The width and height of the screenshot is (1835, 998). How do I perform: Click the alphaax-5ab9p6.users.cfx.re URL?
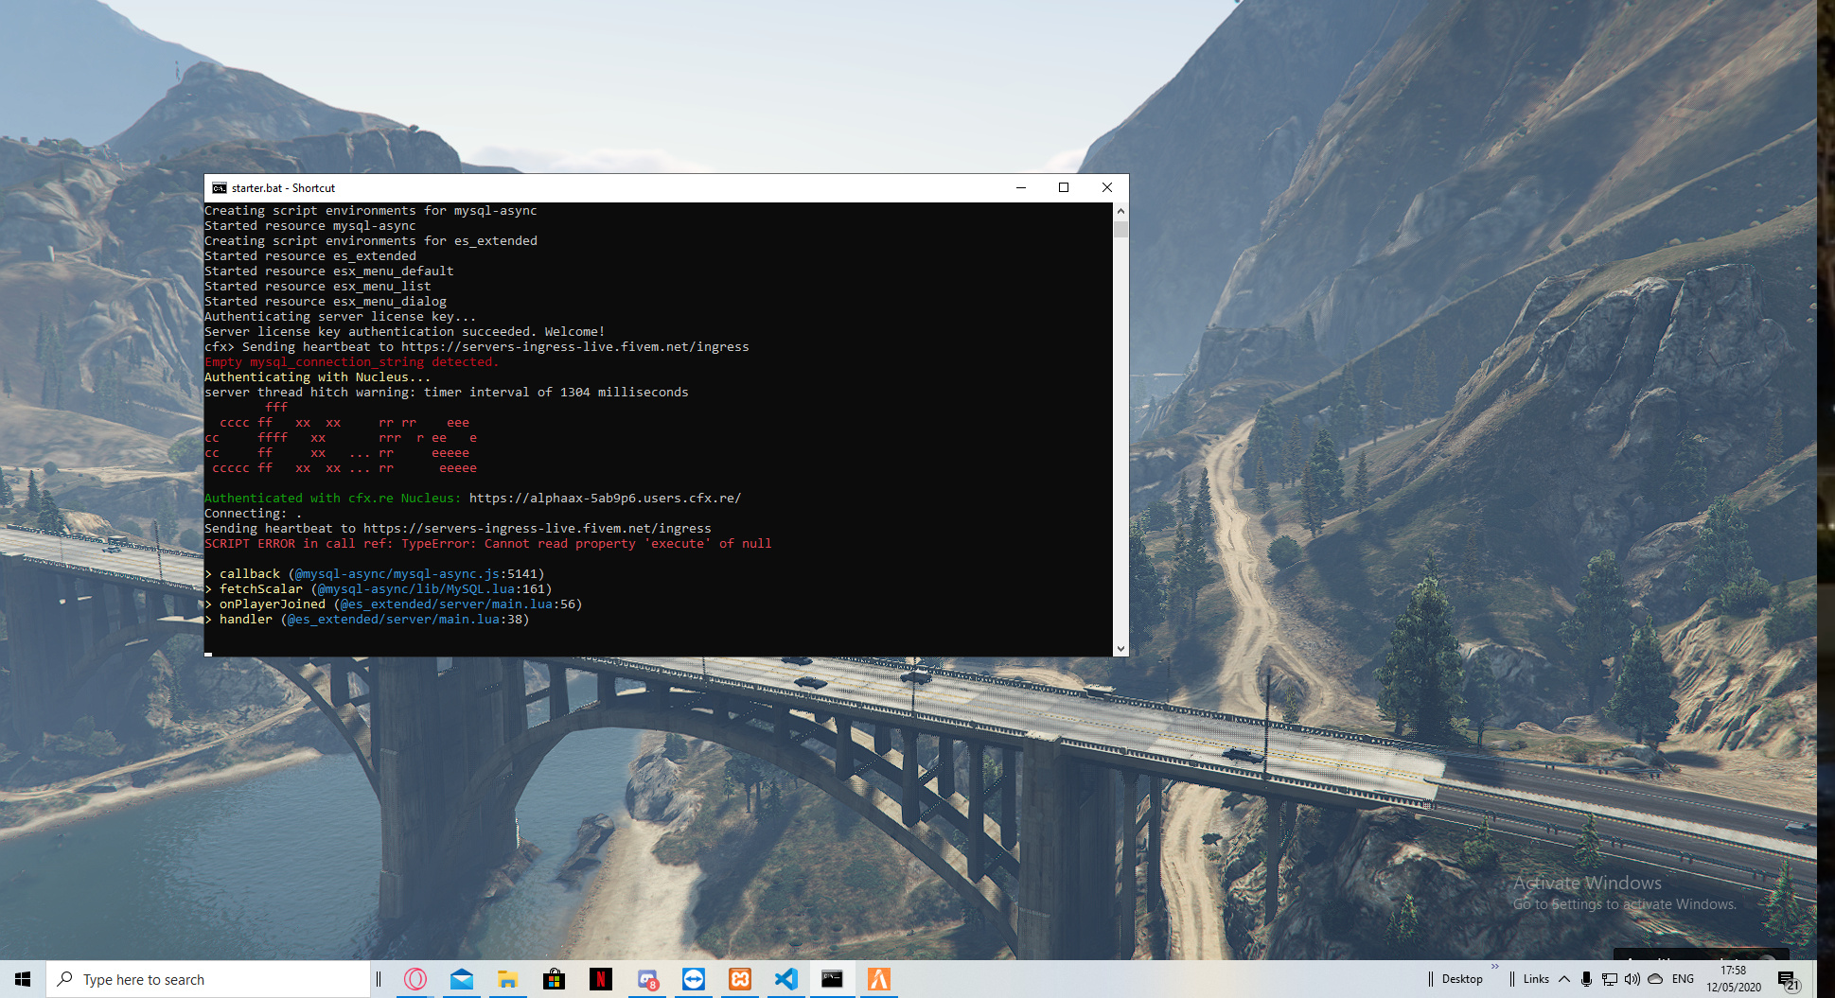click(606, 499)
